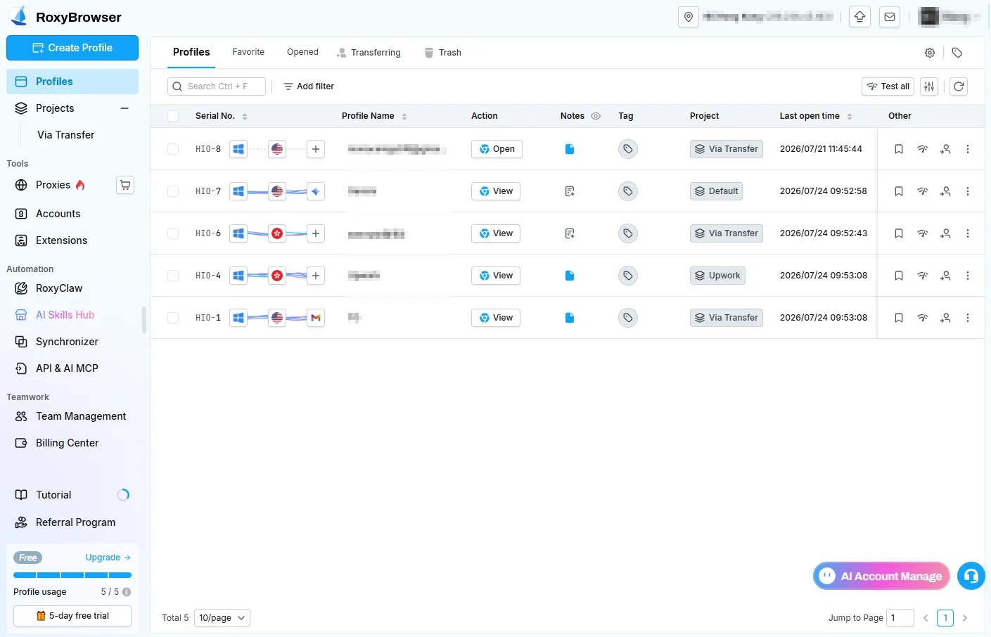Select page 1 in pagination
The height and width of the screenshot is (637, 991).
point(945,618)
